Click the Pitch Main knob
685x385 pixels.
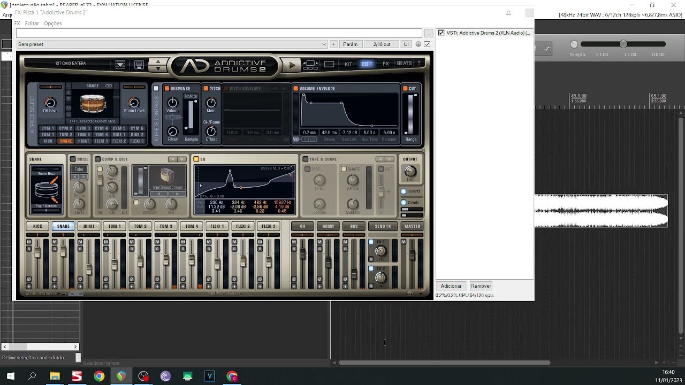point(211,103)
